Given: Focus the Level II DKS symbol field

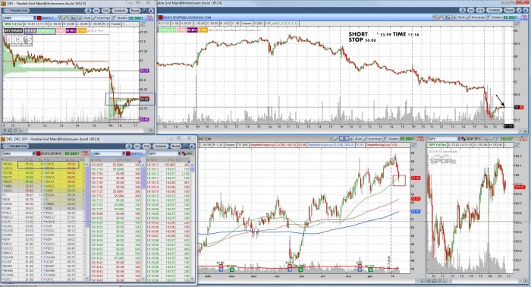Looking at the screenshot, I should (x=18, y=153).
